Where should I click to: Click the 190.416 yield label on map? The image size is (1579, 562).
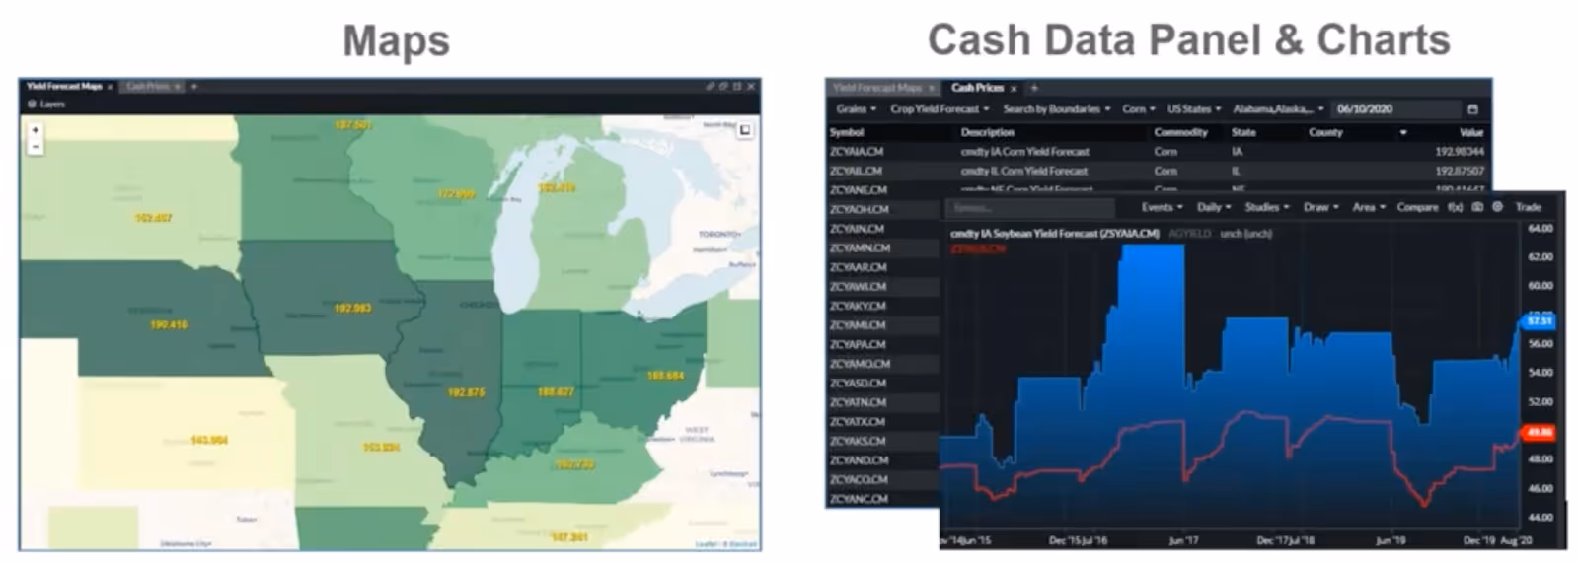pos(168,324)
